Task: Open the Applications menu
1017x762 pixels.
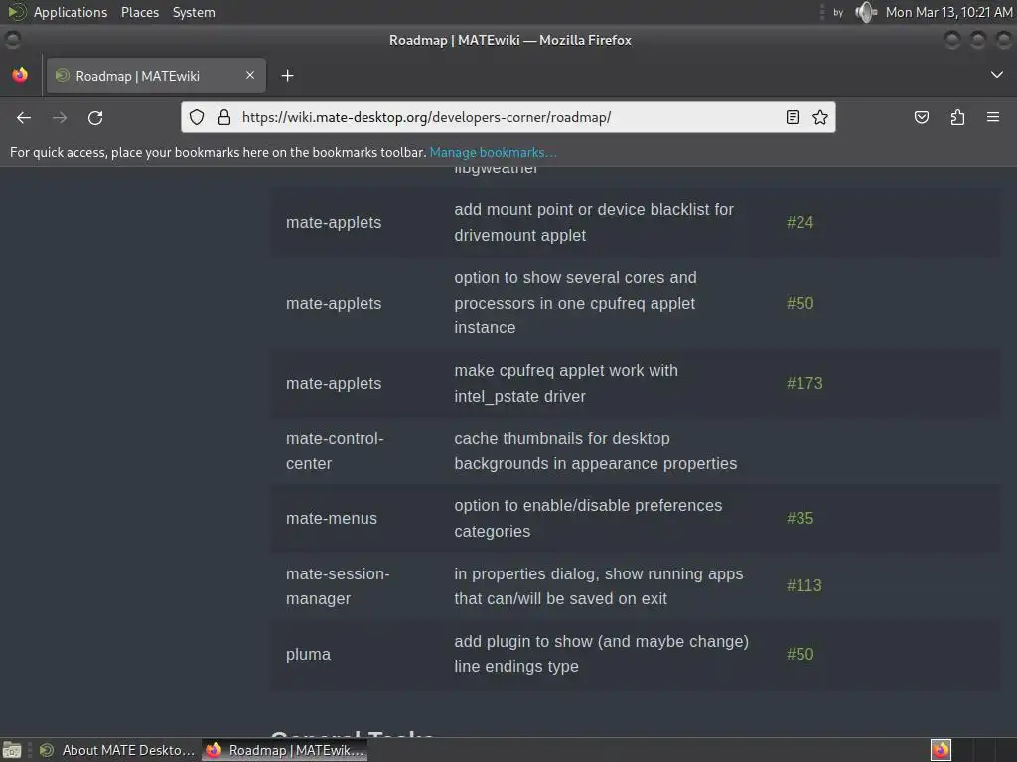Action: (71, 12)
